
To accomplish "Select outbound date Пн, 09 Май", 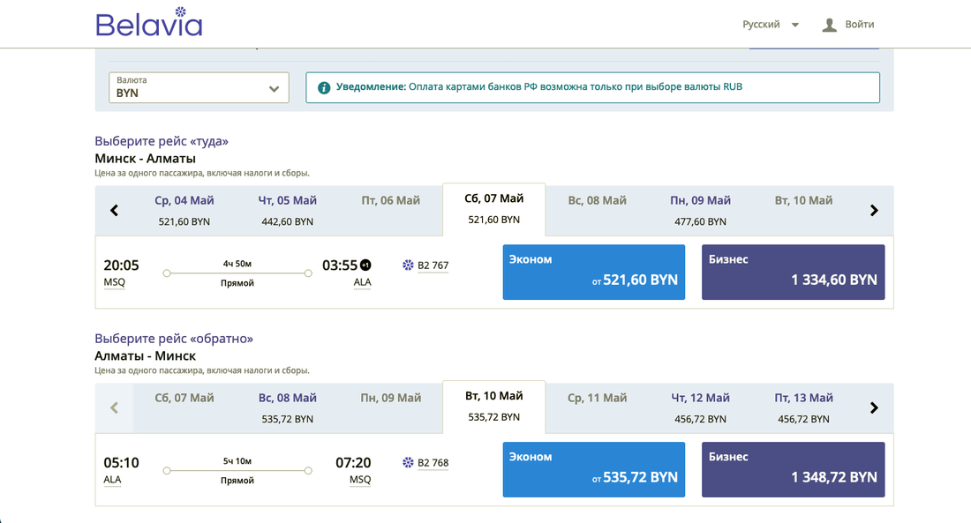I will pos(700,210).
